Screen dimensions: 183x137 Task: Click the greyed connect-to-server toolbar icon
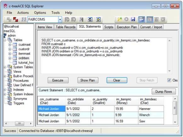[x=9, y=19]
